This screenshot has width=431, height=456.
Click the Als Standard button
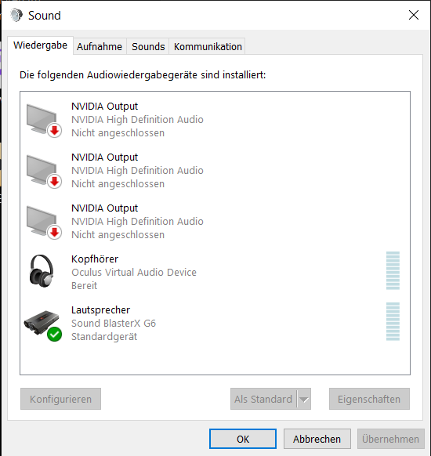pos(263,399)
